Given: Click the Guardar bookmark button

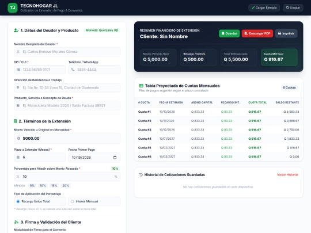Looking at the screenshot, I should (229, 33).
